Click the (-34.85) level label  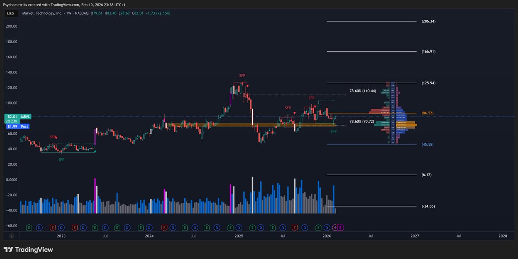pyautogui.click(x=428, y=206)
